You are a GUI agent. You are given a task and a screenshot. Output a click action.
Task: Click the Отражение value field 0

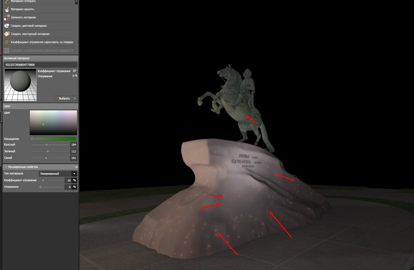(x=68, y=187)
